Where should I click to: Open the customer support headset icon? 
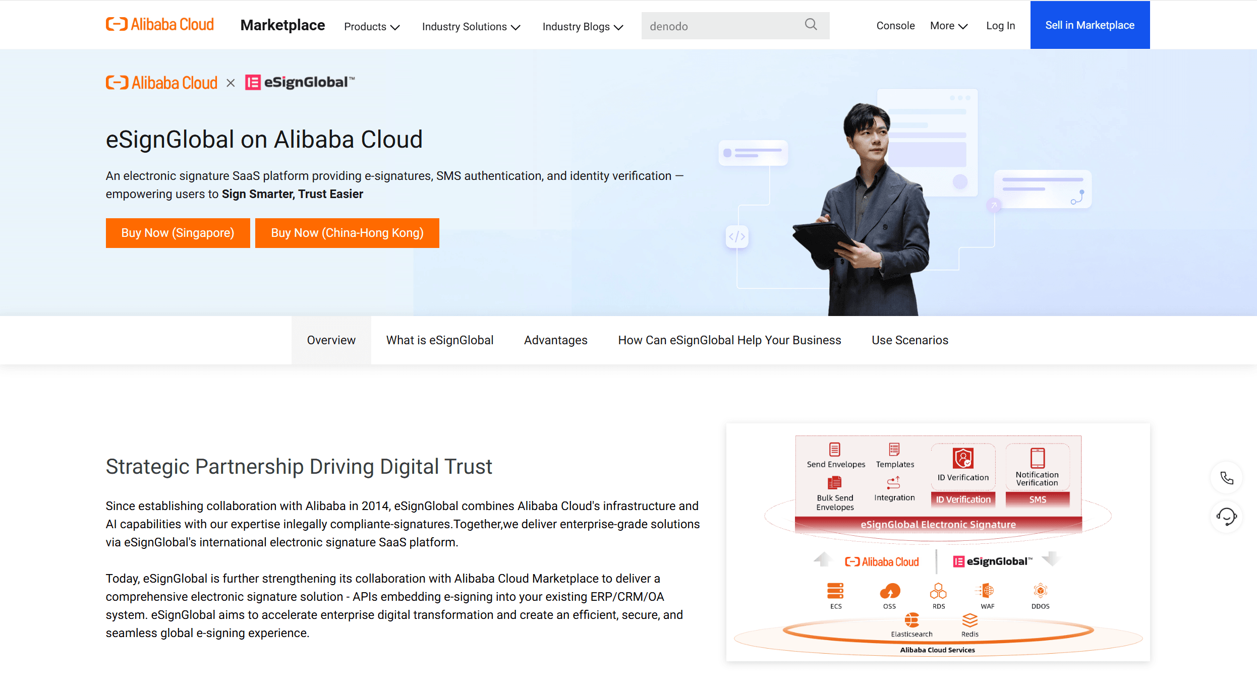tap(1227, 517)
